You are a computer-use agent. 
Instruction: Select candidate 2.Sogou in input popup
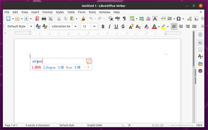point(49,67)
